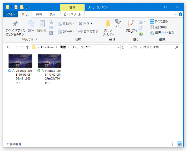Open the File (ファイル) menu tab

11,14
